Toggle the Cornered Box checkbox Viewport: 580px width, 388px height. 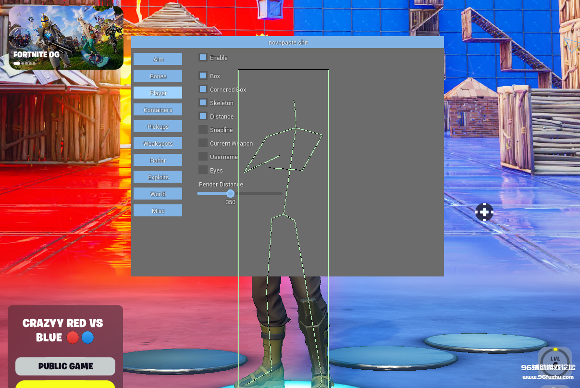pos(203,89)
